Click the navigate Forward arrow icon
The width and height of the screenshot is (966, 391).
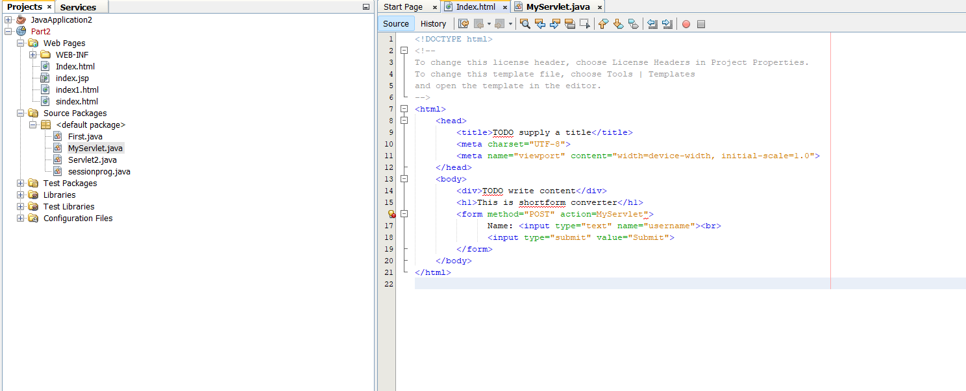[x=499, y=24]
